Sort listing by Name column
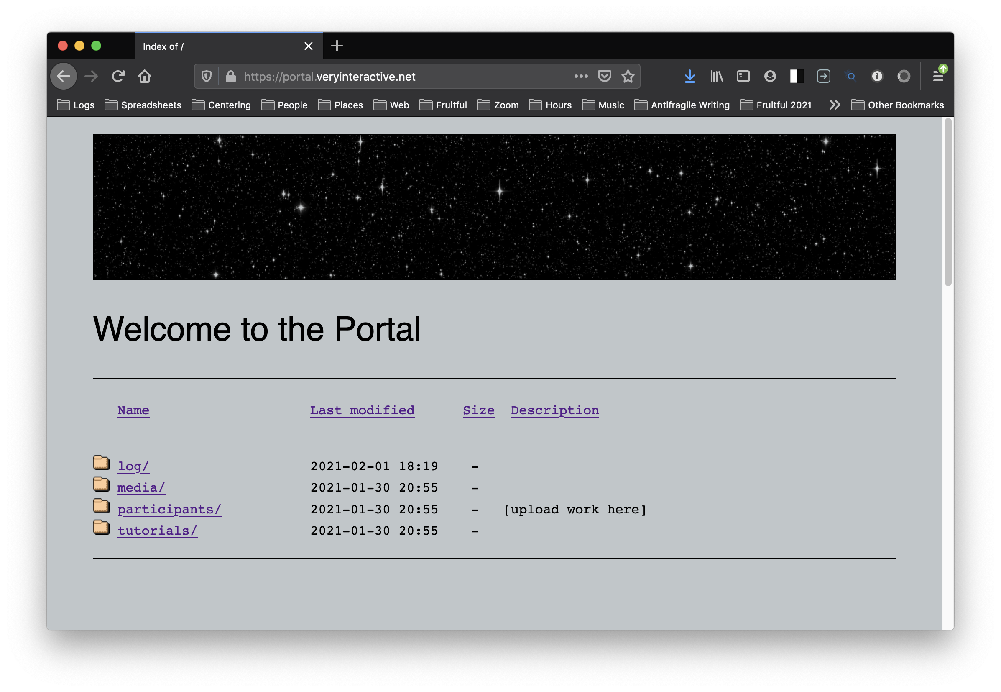This screenshot has width=1001, height=692. point(133,410)
